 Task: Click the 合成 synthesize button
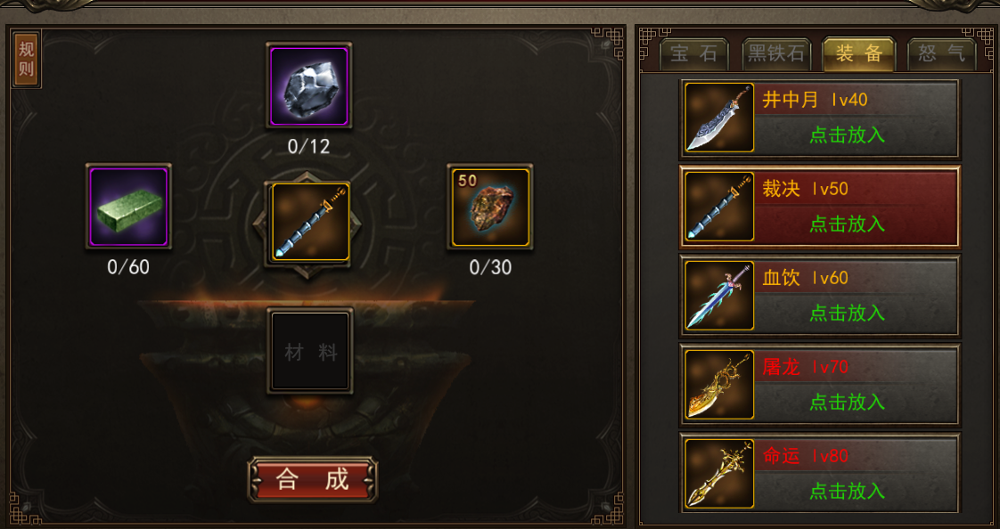(313, 480)
